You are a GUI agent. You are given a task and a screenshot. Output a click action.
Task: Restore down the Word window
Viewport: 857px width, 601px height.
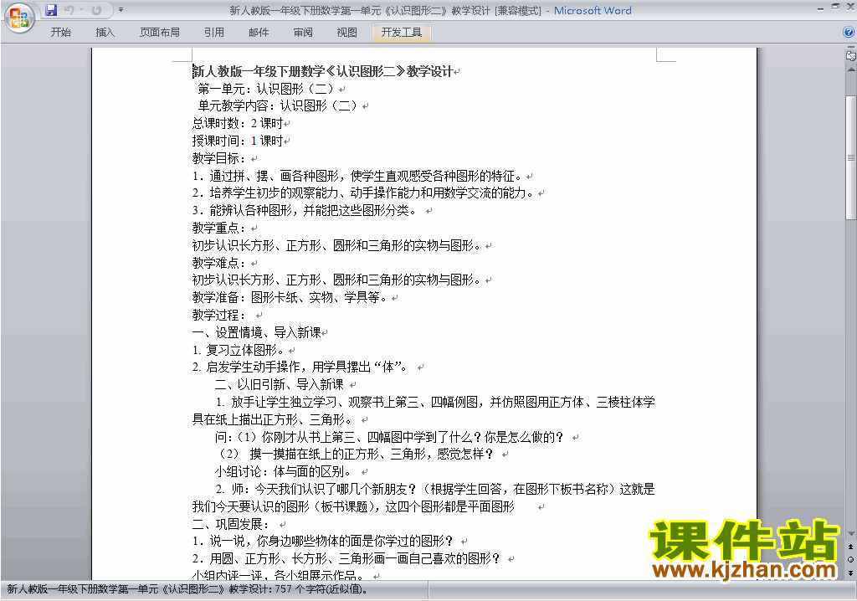[x=835, y=7]
